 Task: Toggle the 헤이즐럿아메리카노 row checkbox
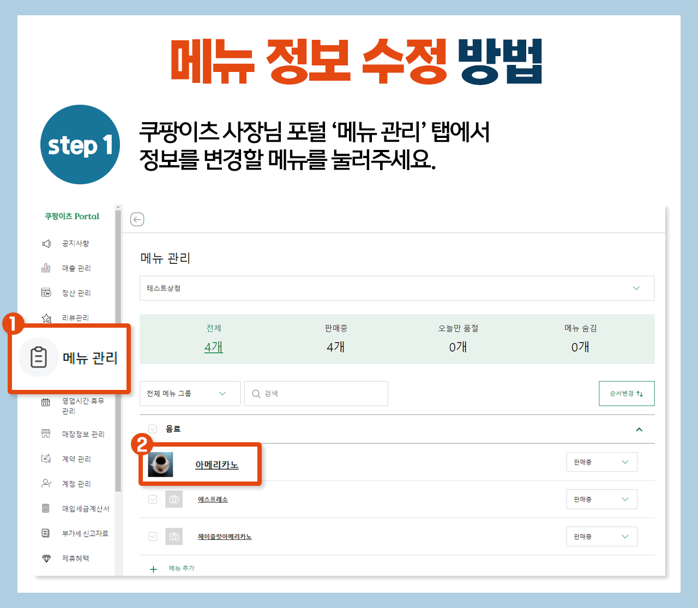pos(153,537)
